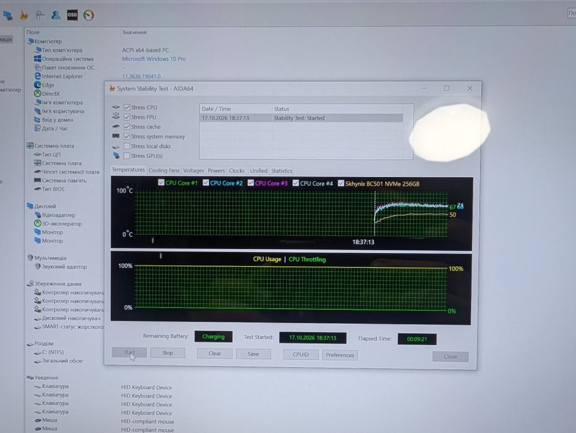
Task: Open the Microsoft Windows 10 Pro link
Action: coord(154,59)
